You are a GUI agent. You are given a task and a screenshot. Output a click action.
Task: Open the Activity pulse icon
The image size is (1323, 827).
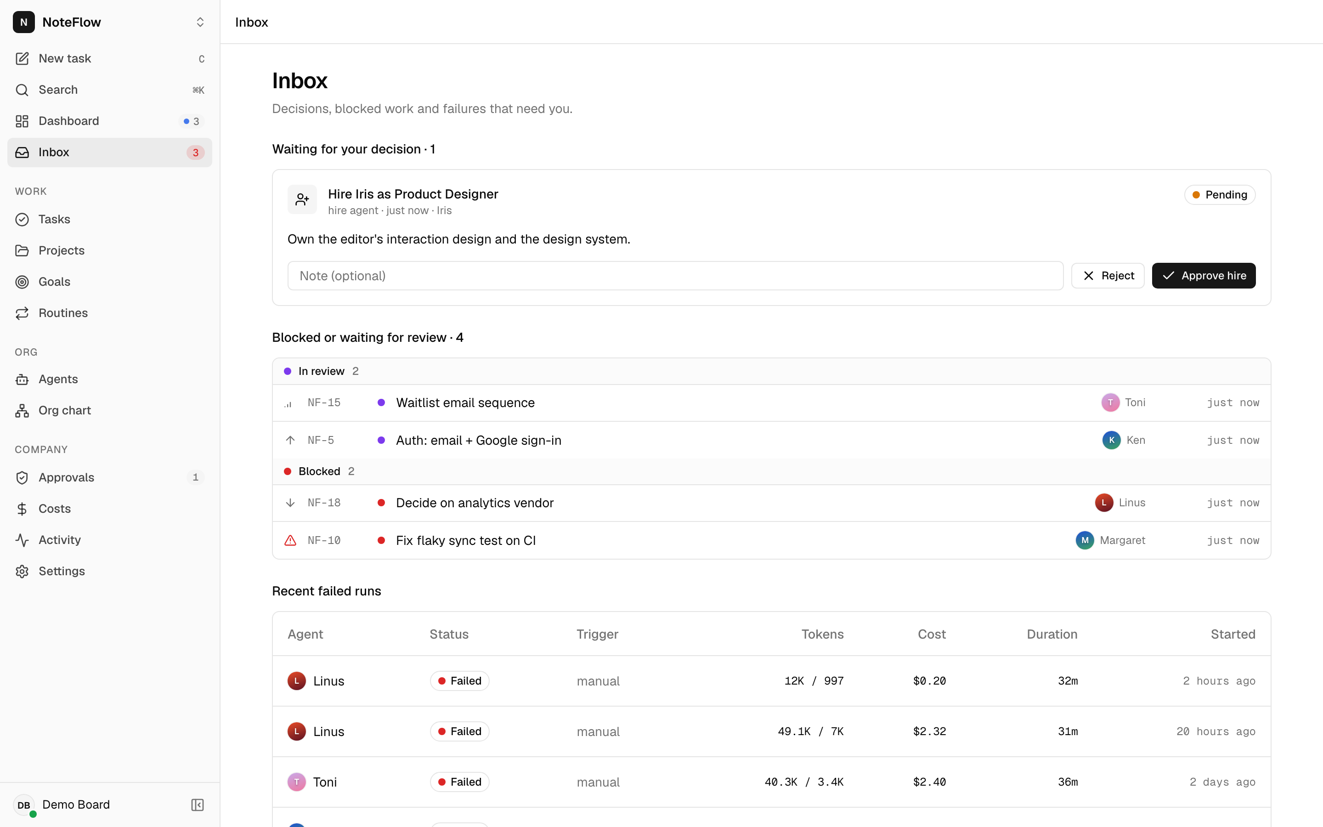(22, 540)
